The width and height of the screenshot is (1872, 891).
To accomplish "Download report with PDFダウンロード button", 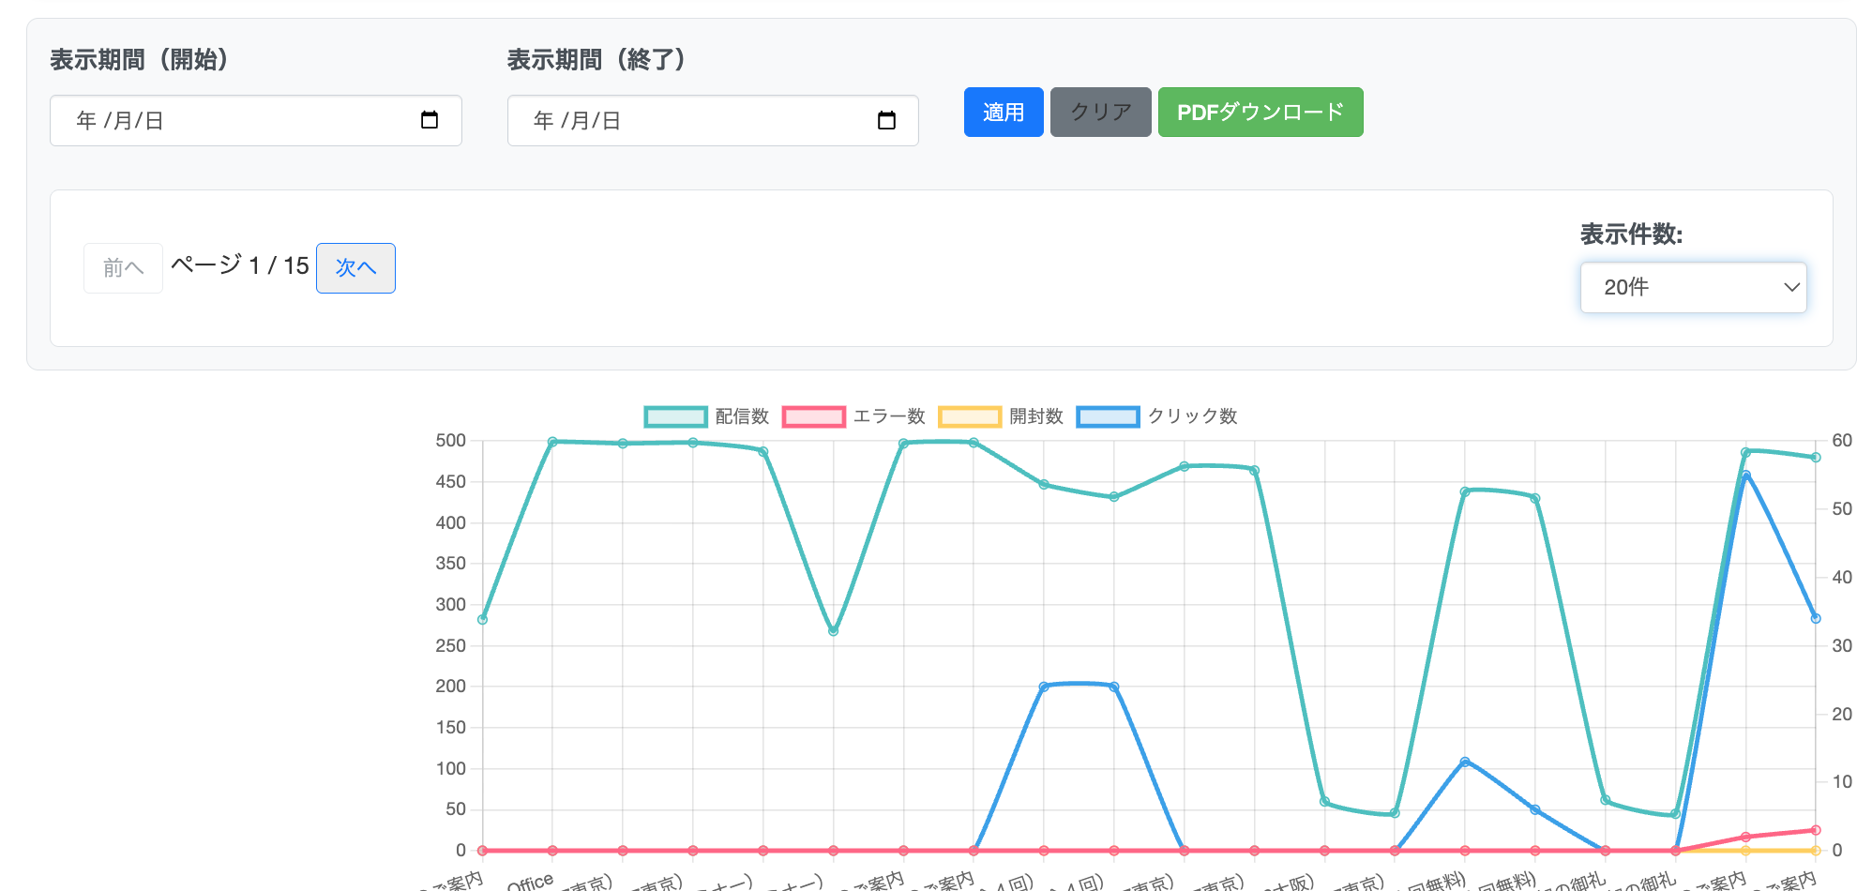I will (1260, 113).
